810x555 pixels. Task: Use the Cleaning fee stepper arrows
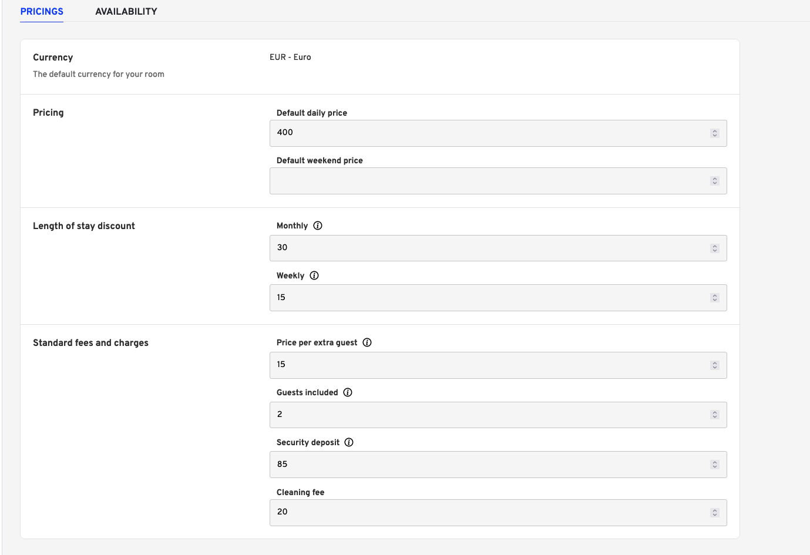click(715, 513)
